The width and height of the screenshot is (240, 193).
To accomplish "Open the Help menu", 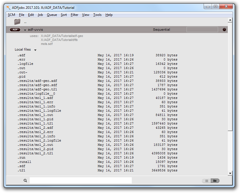I will click(x=109, y=15).
